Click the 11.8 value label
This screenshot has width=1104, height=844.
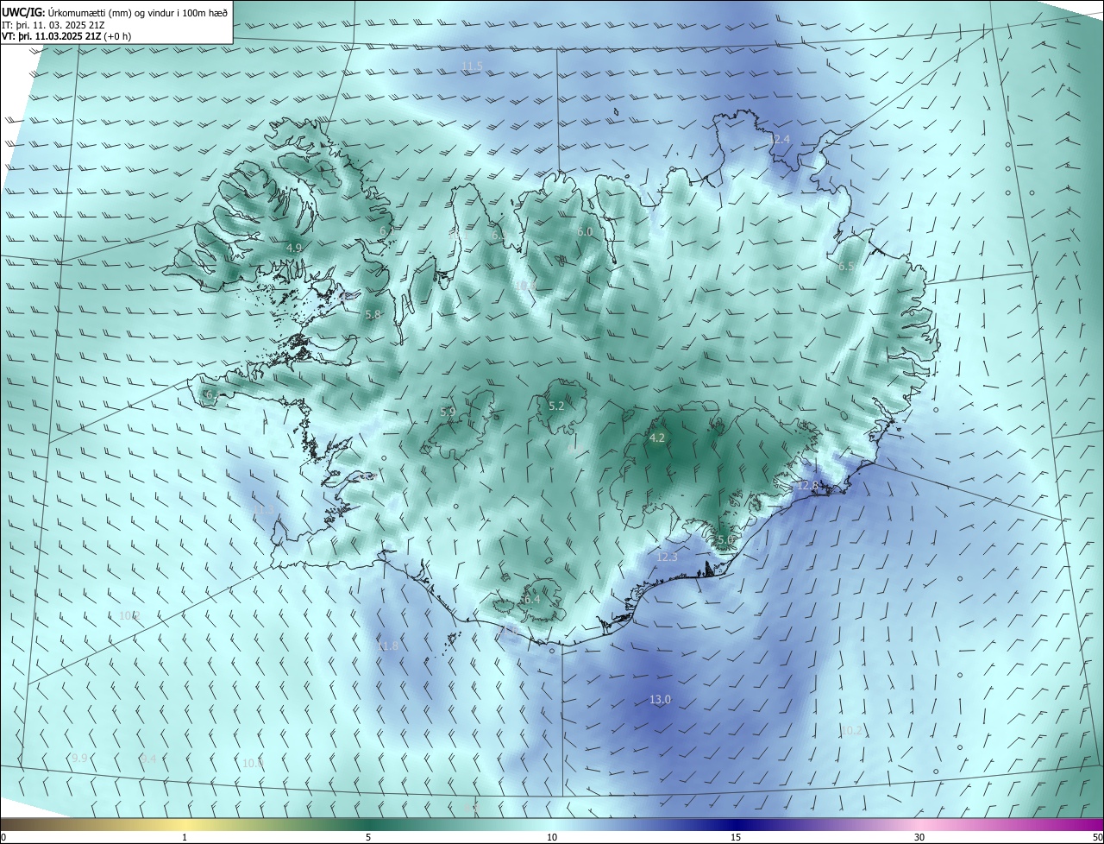click(x=389, y=646)
